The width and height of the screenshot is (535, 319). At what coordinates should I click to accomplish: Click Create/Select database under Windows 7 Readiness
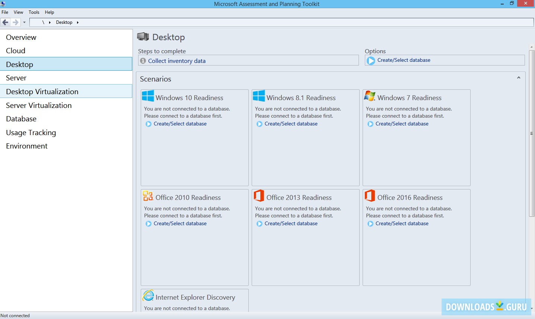[402, 124]
